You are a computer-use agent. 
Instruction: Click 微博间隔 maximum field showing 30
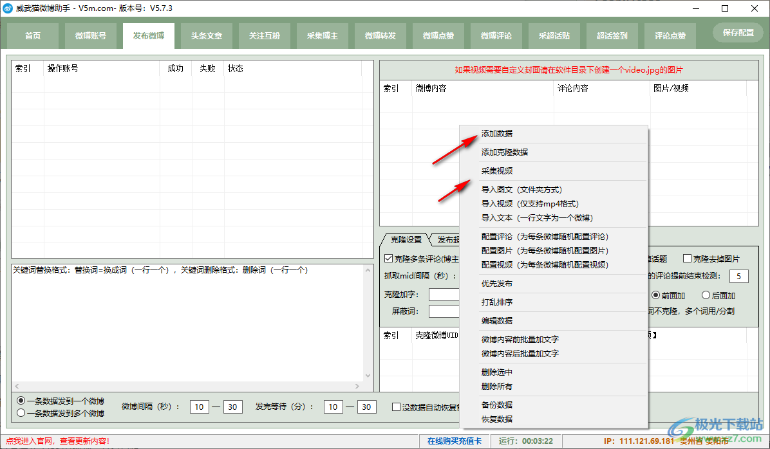click(233, 407)
